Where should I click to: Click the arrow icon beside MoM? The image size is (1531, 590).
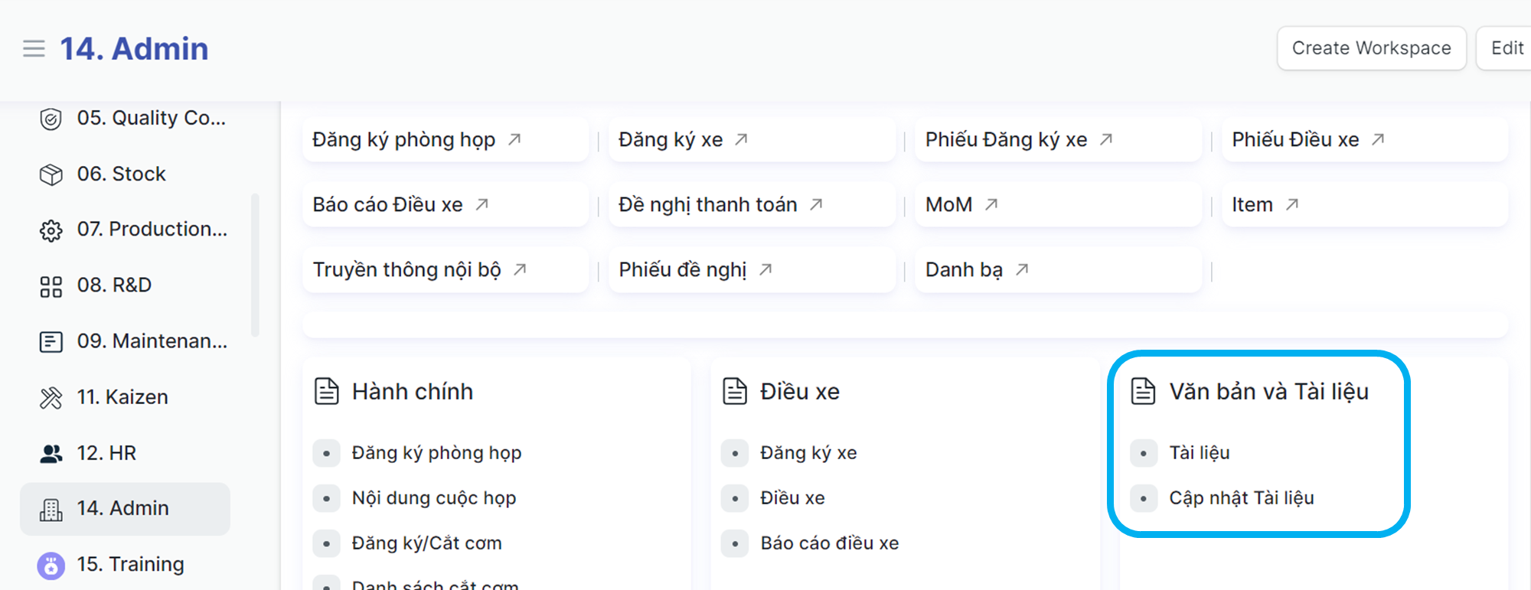[x=991, y=205]
